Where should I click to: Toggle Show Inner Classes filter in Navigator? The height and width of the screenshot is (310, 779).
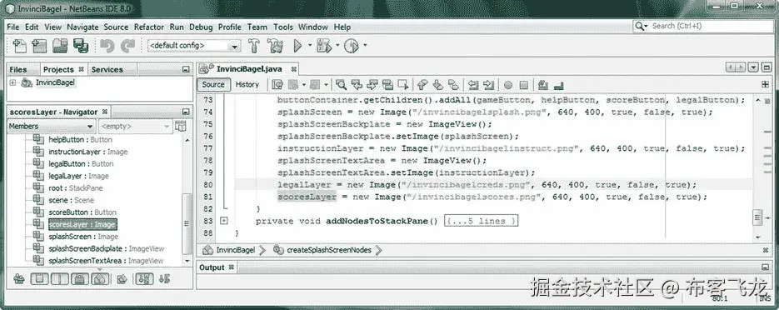point(100,279)
